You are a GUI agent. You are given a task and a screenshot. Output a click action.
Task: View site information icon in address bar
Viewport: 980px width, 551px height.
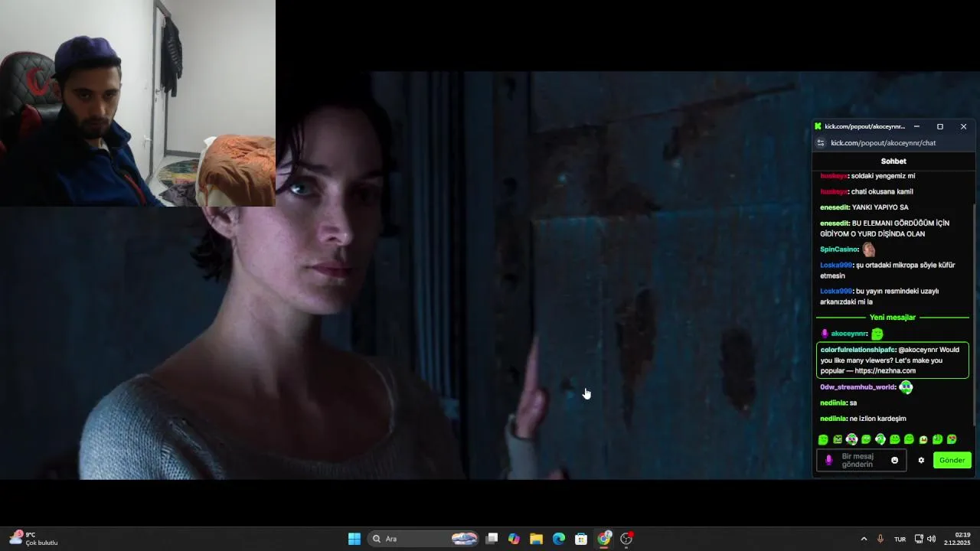tap(821, 143)
